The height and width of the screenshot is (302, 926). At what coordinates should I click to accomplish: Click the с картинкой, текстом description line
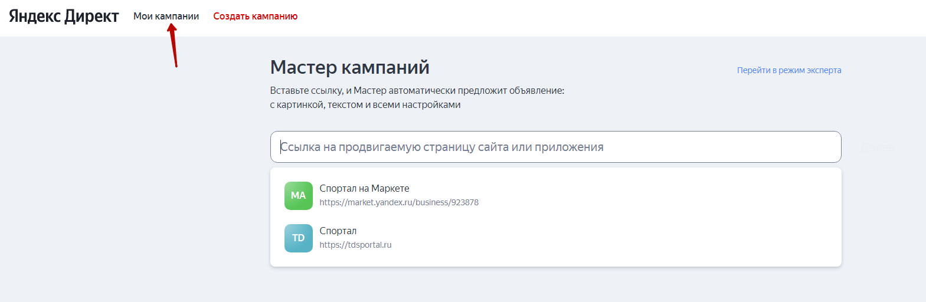365,105
